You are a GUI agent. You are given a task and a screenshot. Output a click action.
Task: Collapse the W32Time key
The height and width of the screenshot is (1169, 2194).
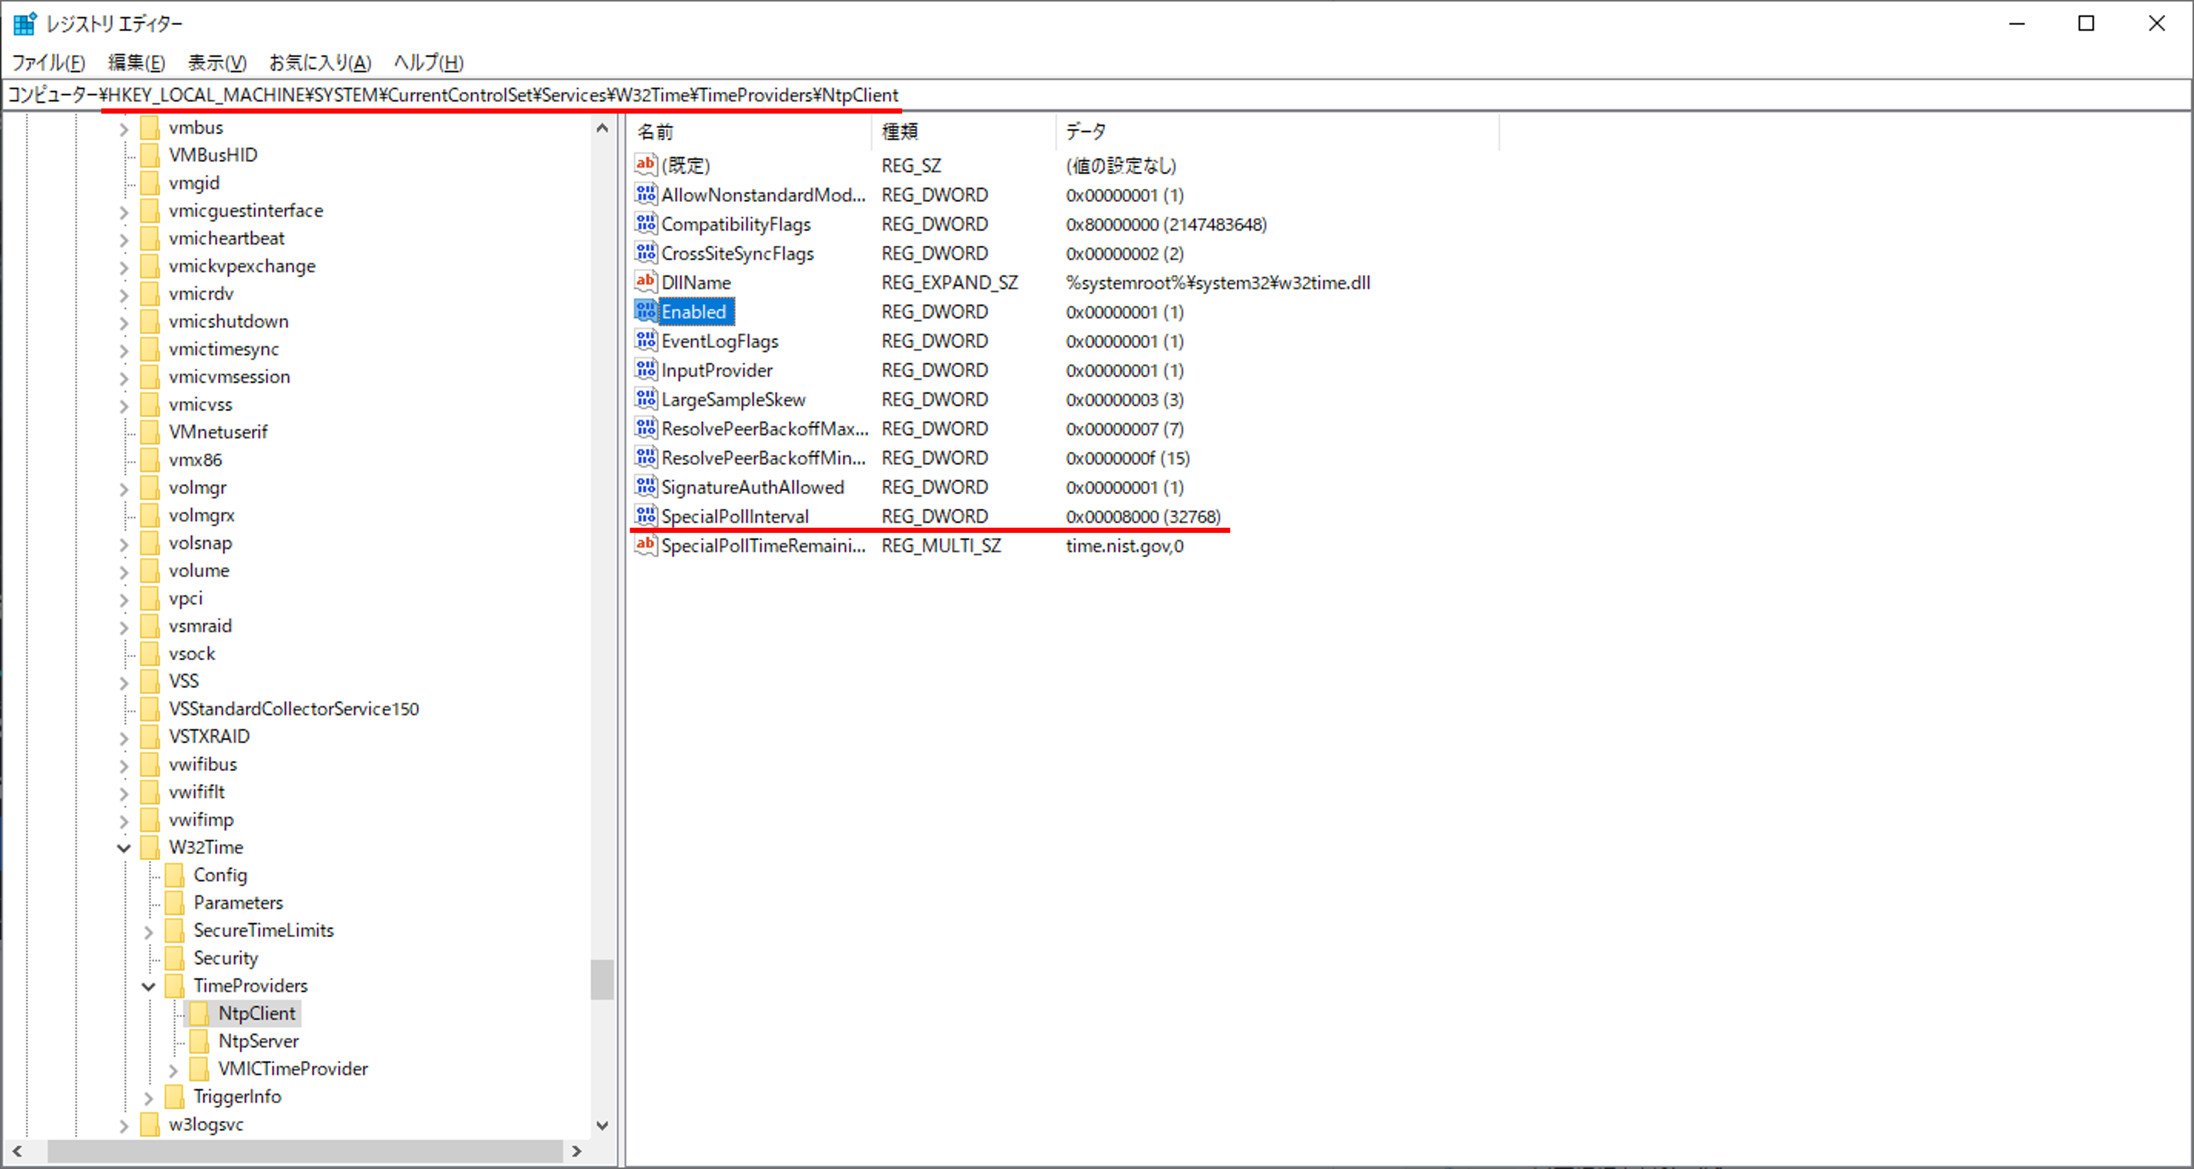[x=123, y=848]
